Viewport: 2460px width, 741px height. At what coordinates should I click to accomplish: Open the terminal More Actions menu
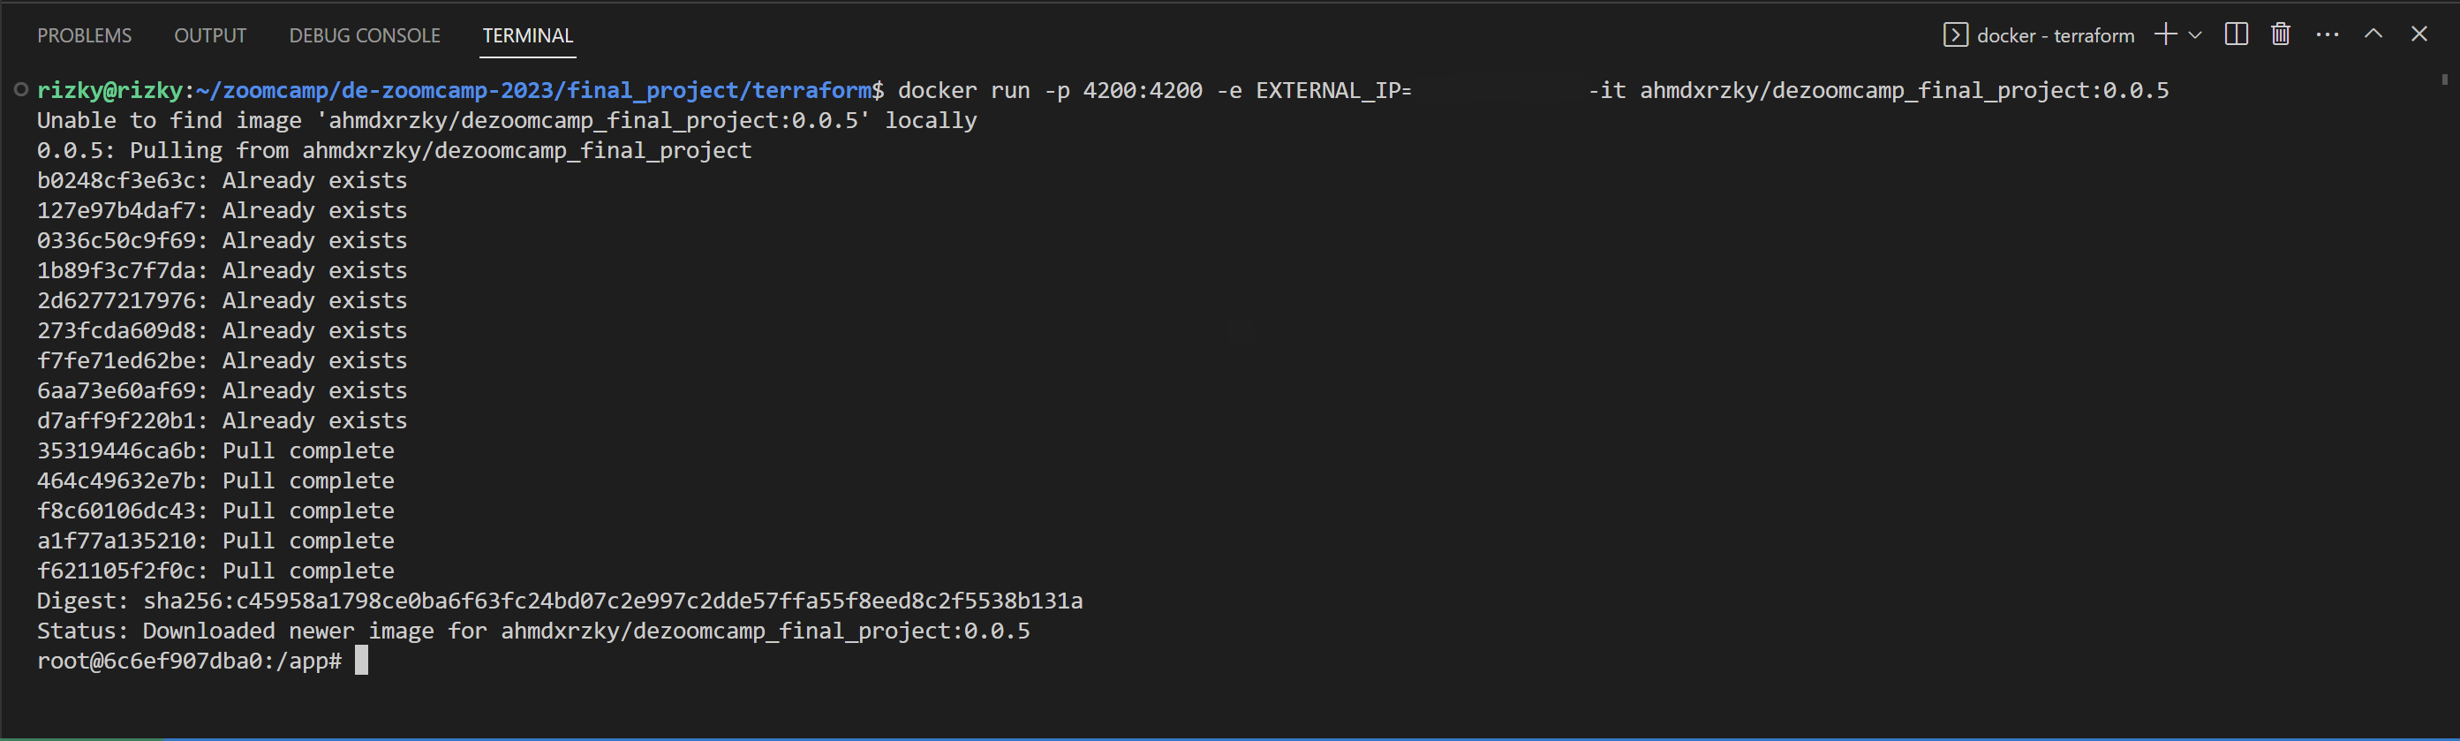click(x=2327, y=34)
